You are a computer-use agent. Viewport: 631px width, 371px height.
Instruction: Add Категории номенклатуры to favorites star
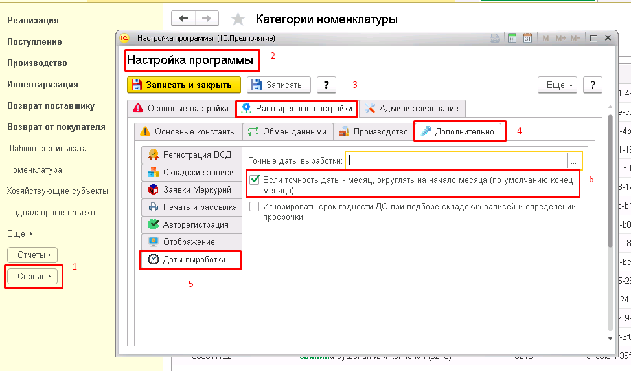pyautogui.click(x=238, y=19)
